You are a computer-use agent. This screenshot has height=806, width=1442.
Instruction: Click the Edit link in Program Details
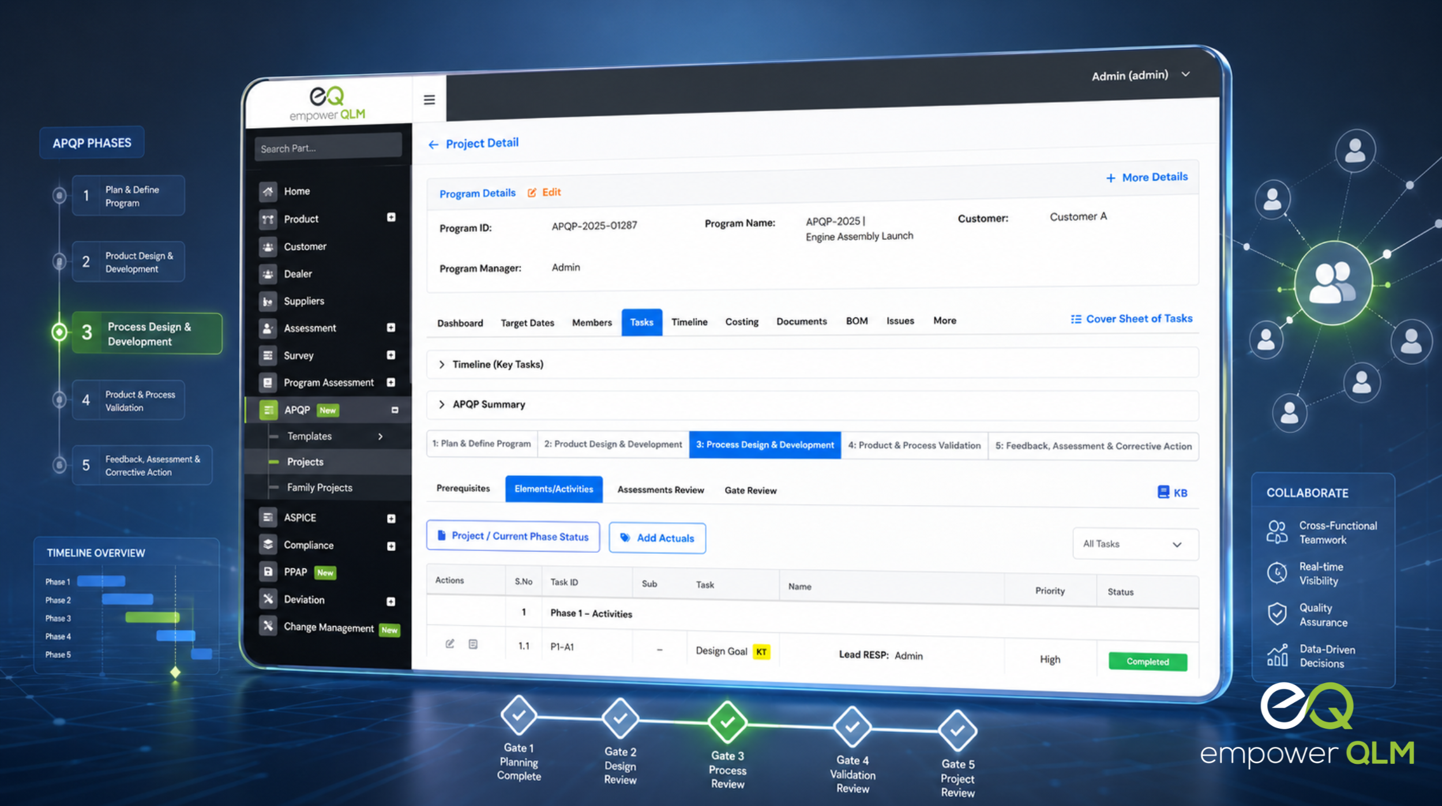[551, 192]
